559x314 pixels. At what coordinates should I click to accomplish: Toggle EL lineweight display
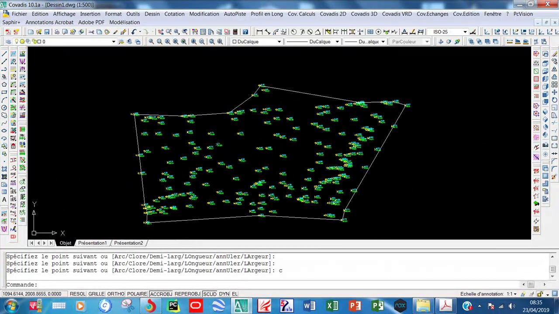click(x=235, y=294)
